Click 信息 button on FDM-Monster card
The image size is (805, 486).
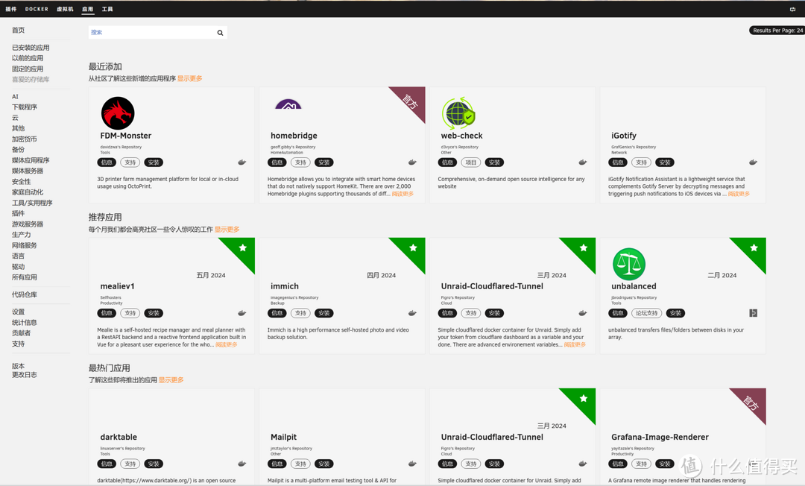(x=107, y=162)
